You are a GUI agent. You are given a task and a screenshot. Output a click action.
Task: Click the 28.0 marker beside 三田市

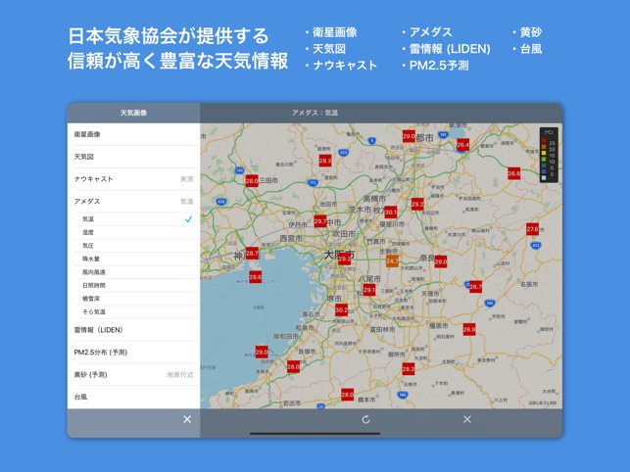pyautogui.click(x=252, y=181)
